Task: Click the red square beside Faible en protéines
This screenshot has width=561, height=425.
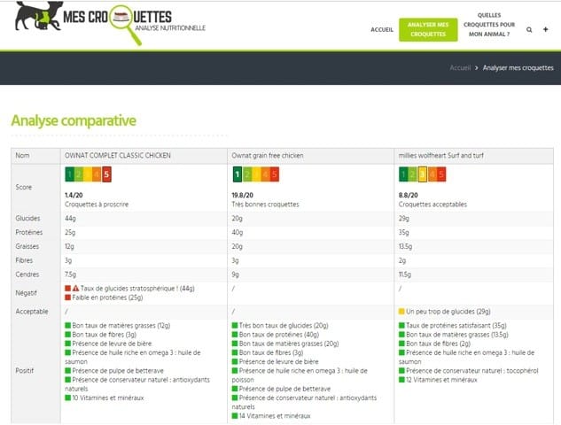Action: pyautogui.click(x=67, y=297)
